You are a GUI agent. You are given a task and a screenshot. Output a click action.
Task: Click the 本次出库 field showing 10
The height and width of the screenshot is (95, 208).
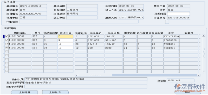(x=66, y=44)
